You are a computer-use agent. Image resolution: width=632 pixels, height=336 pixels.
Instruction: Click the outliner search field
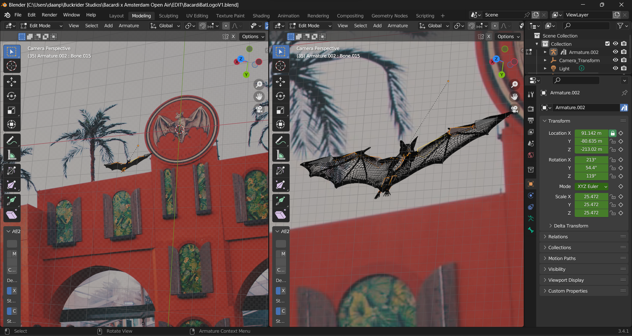[586, 26]
